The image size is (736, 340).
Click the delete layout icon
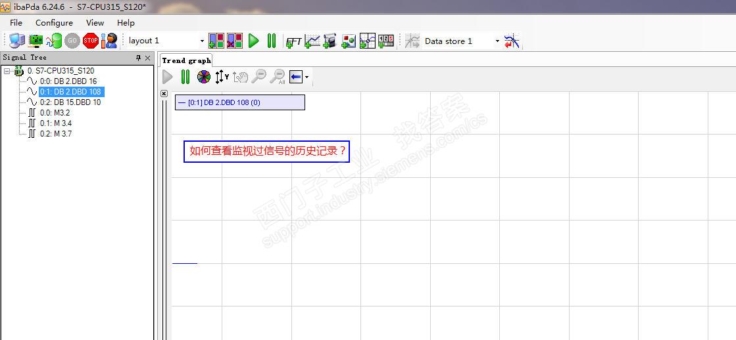pyautogui.click(x=235, y=41)
